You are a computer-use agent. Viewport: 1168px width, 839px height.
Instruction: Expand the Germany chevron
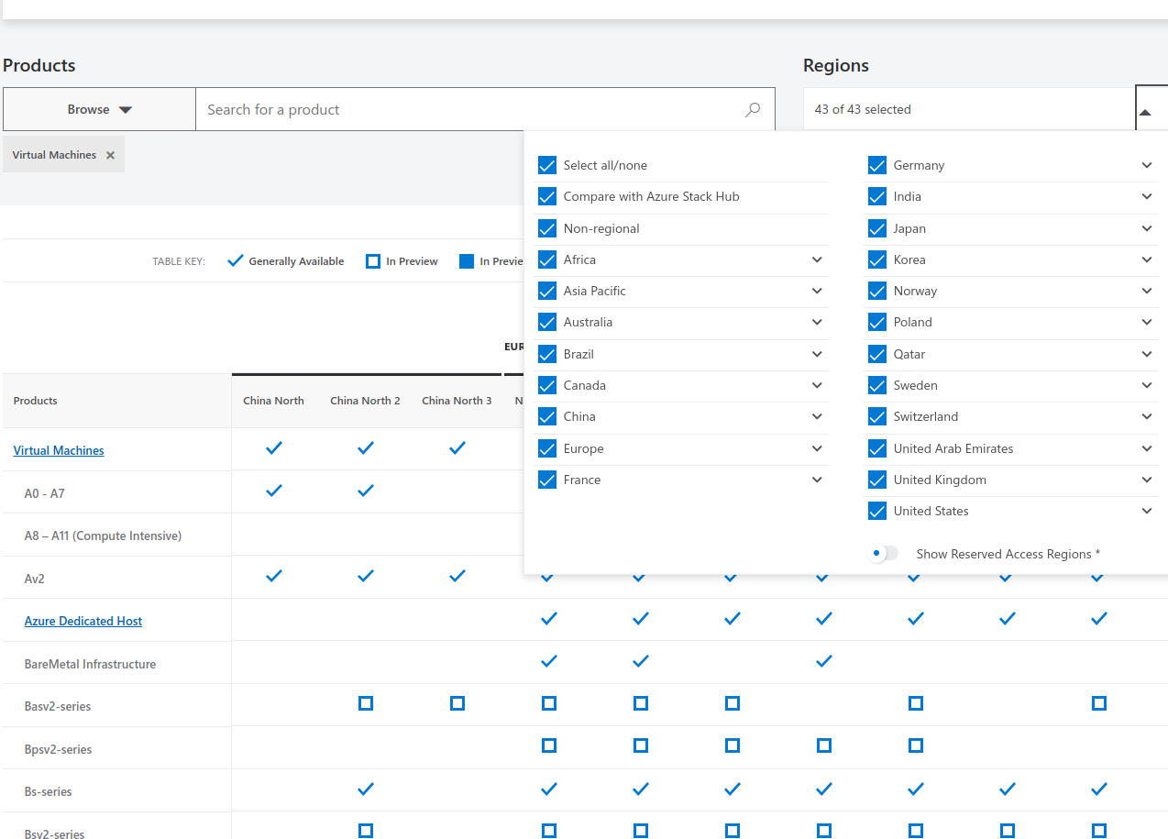pos(1147,165)
